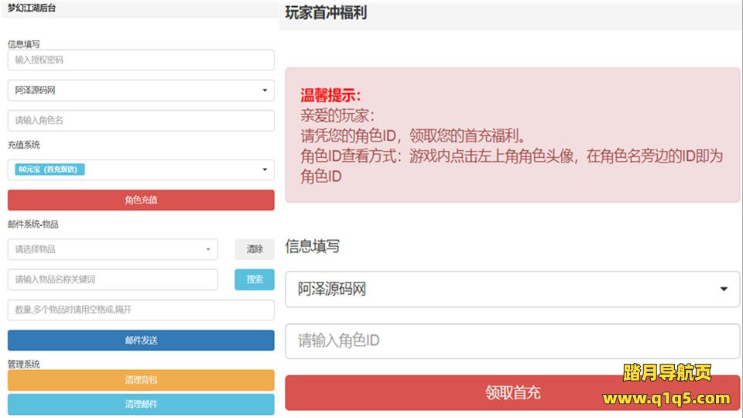The height and width of the screenshot is (418, 743).
Task: Click the www.q1q5.com watermark link
Action: click(666, 399)
